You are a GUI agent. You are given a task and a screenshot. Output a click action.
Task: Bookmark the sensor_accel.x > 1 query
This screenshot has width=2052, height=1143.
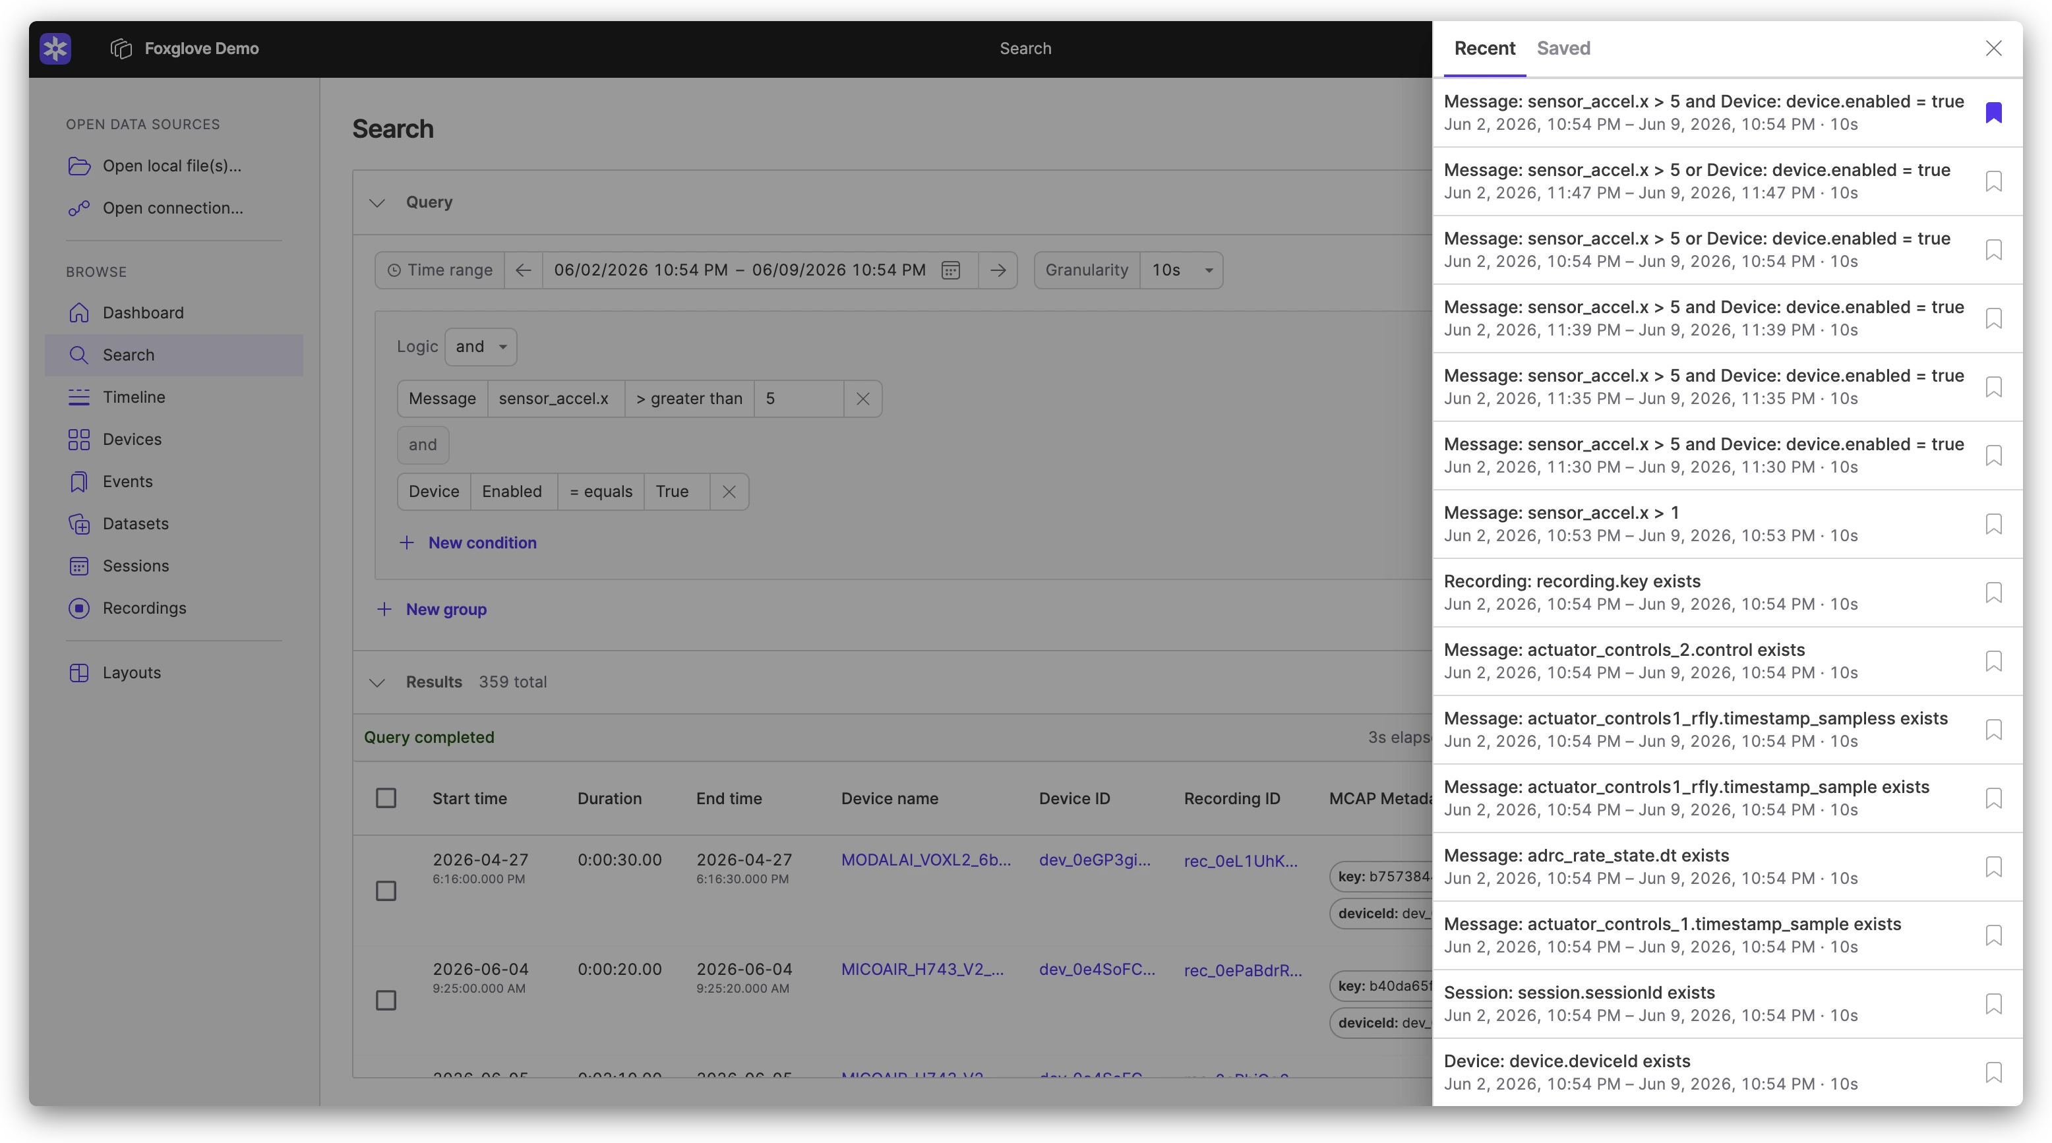1993,523
